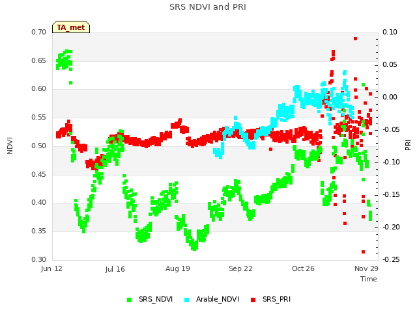Click the NDVI left axis title
417x312 pixels.
coord(10,146)
